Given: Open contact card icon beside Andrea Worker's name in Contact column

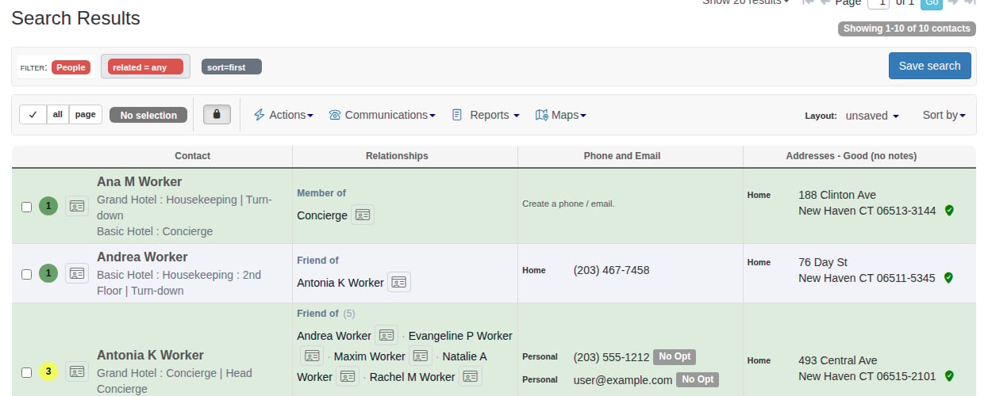Looking at the screenshot, I should pos(77,274).
